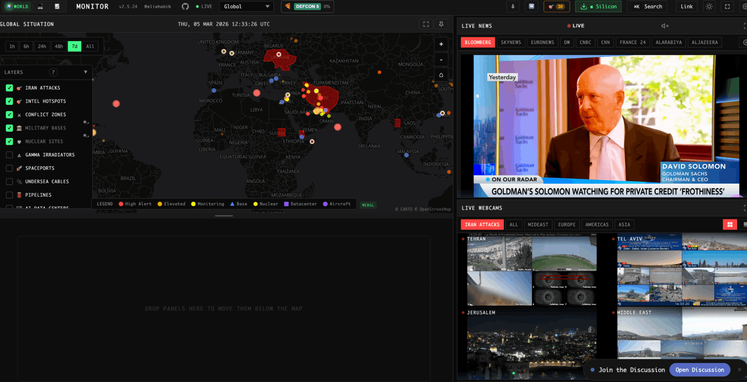Select the 24h time range
Screen dimensions: 747x382
[42, 46]
